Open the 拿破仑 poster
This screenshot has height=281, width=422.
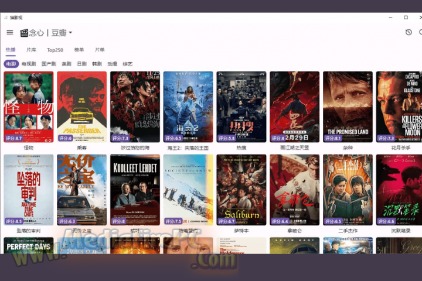point(294,190)
